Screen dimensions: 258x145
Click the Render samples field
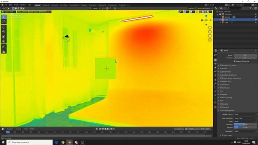(x=245, y=55)
